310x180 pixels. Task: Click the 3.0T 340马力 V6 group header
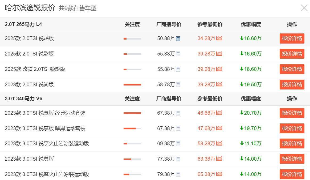coord(23,99)
